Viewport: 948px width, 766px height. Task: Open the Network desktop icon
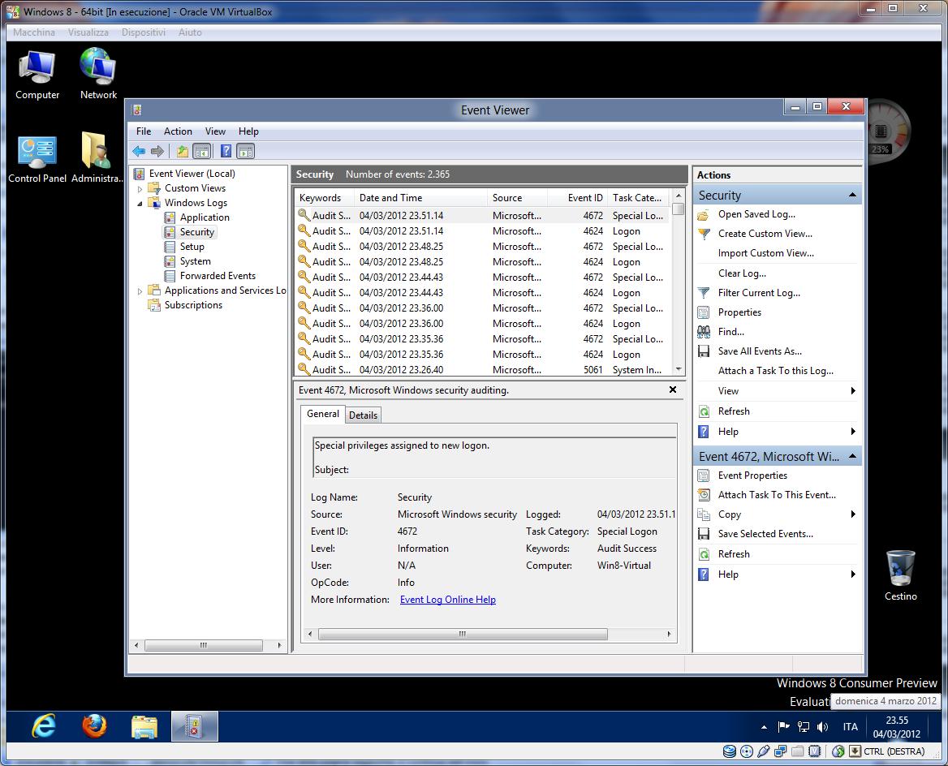[x=98, y=75]
